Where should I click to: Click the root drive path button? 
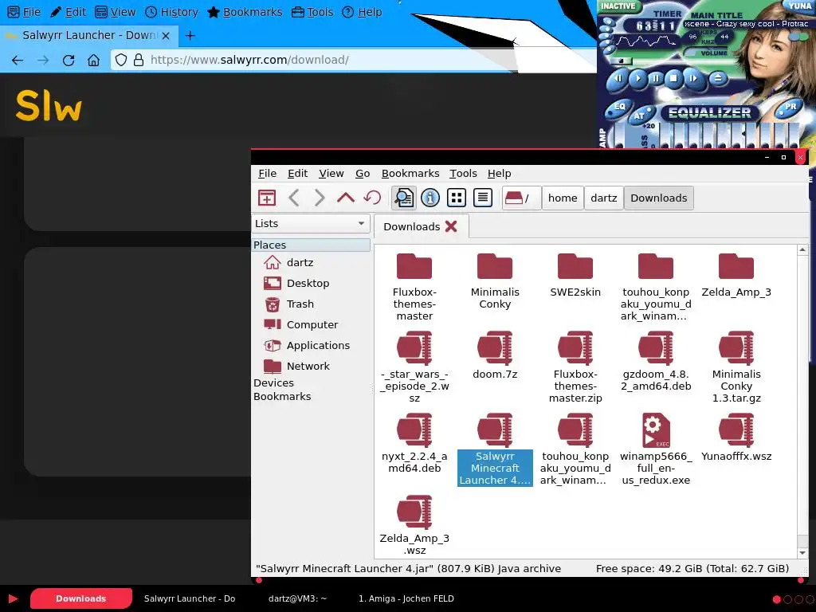point(521,198)
